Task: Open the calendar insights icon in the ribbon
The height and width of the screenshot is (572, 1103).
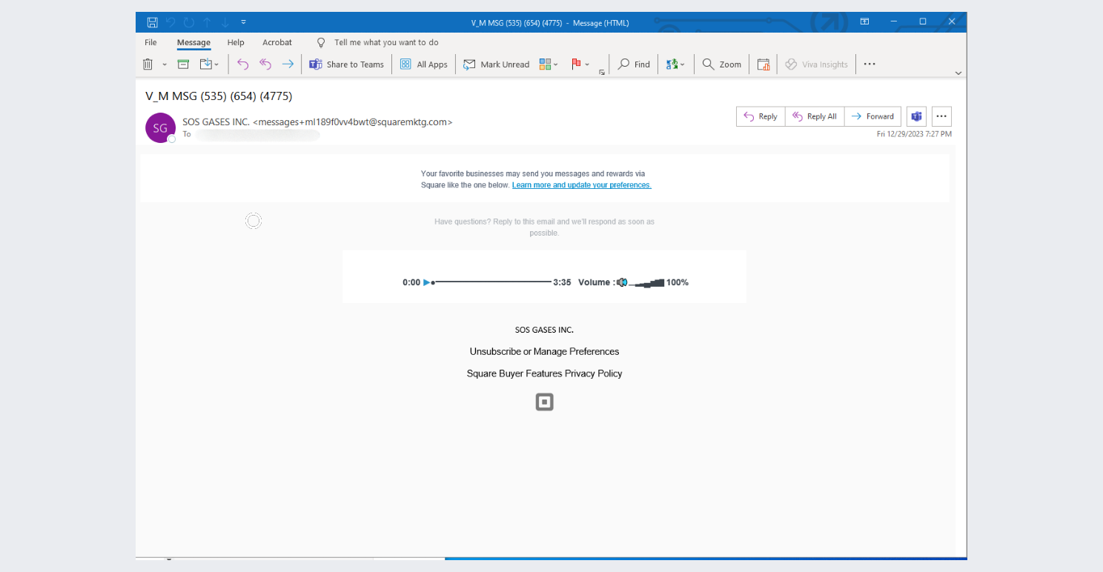Action: coord(764,64)
